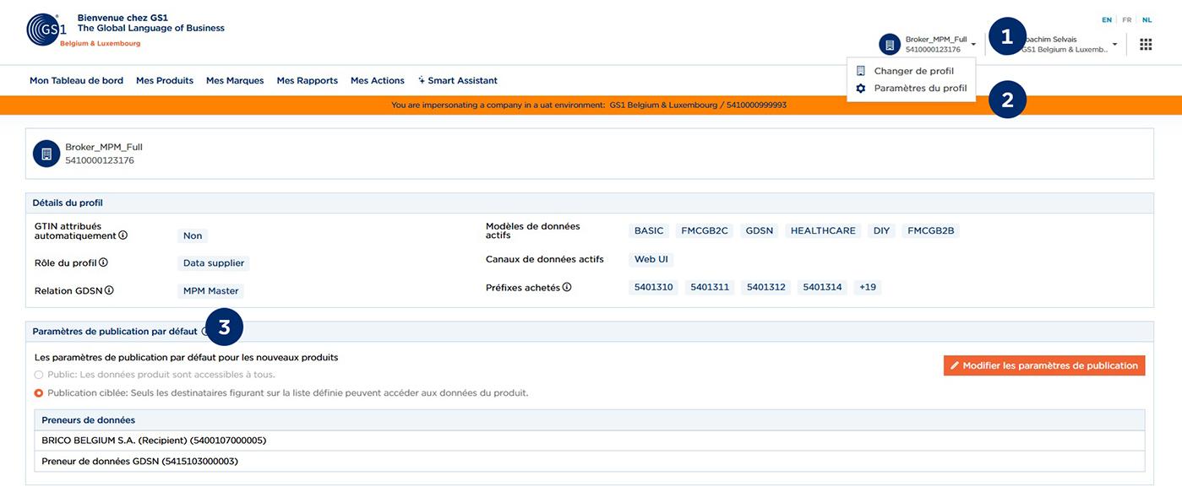The image size is (1182, 503).
Task: Click the sparkle icon of Smart Assistant
Action: click(x=422, y=80)
